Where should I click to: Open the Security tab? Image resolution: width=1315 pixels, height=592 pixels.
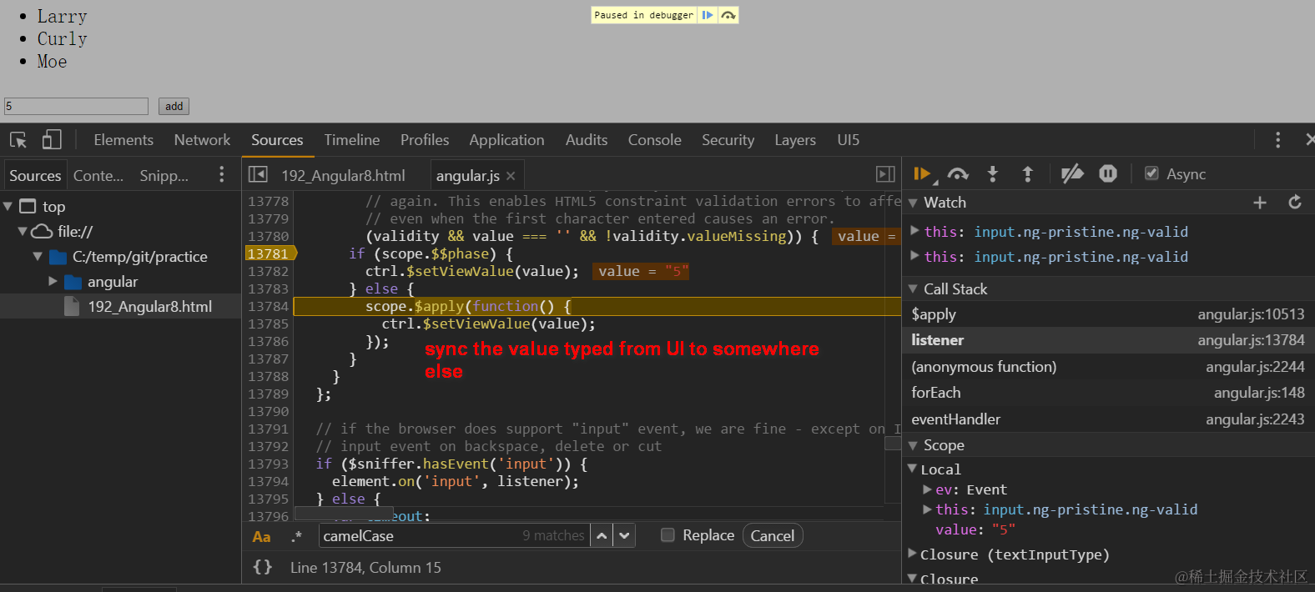pyautogui.click(x=728, y=140)
